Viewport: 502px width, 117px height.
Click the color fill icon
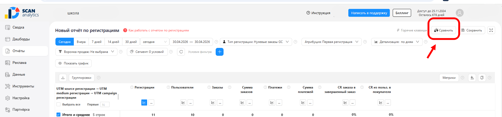click(x=472, y=78)
